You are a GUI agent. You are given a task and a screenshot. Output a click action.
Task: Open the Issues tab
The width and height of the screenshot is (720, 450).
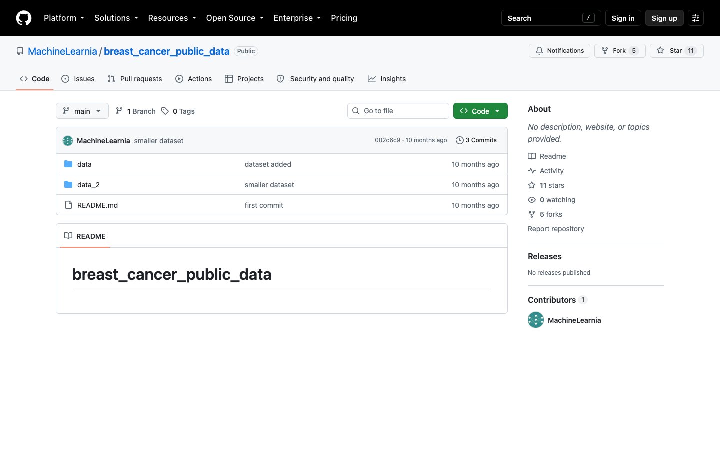tap(78, 79)
